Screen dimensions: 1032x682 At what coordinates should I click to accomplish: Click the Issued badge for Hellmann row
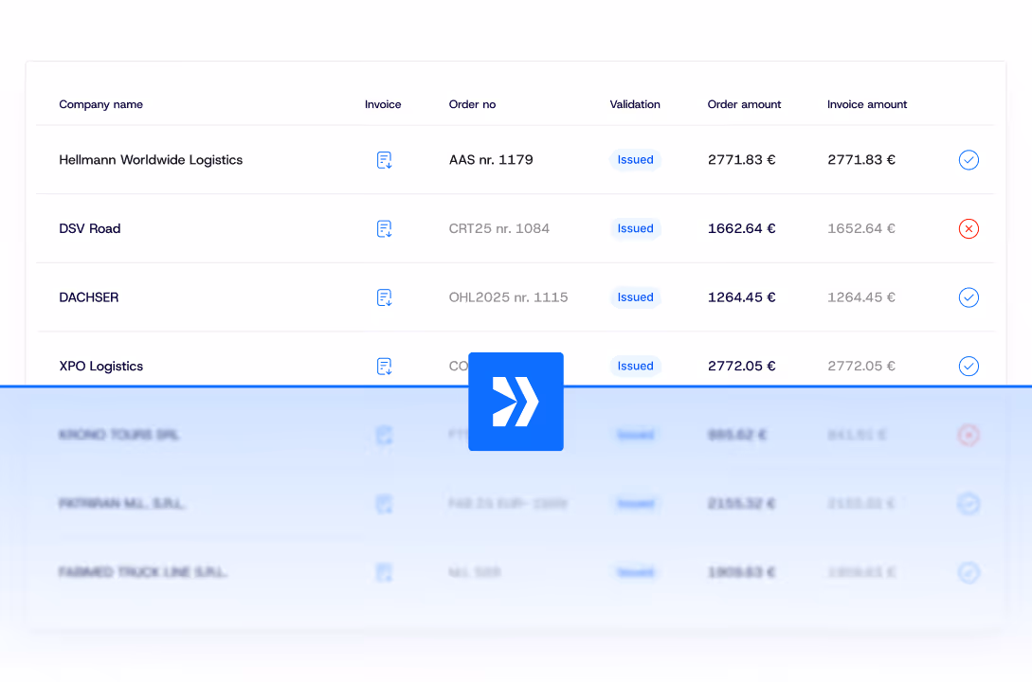[x=635, y=160]
